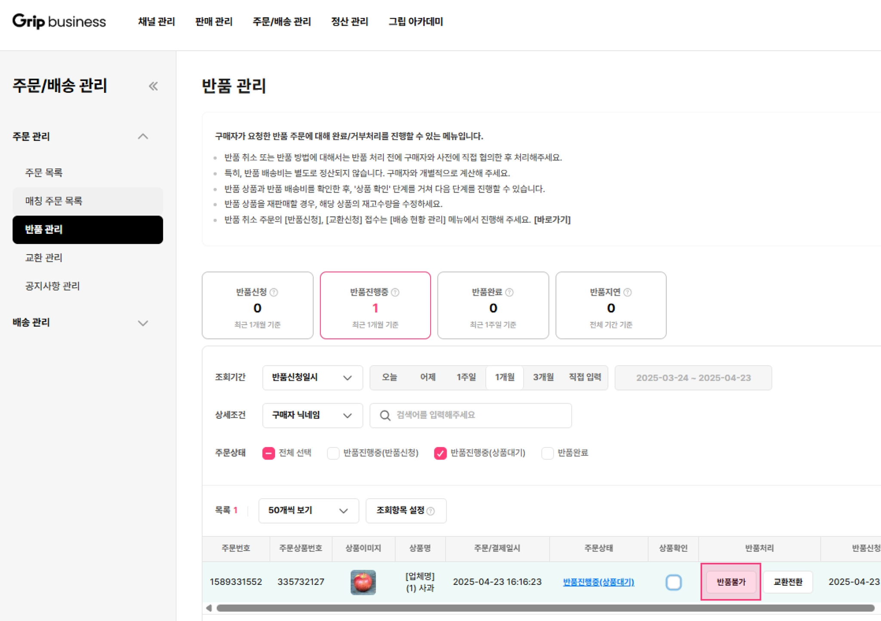
Task: Open help icon next to 반품신청
Action: coord(274,292)
